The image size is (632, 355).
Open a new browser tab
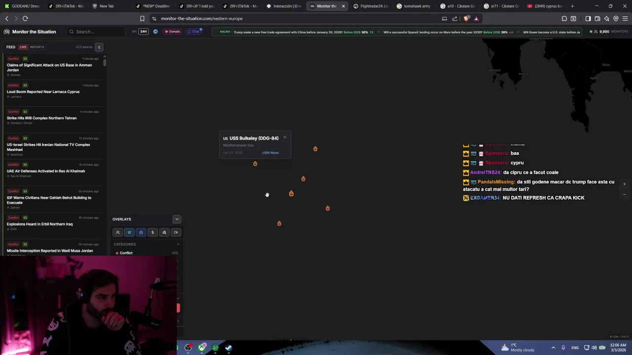click(572, 6)
